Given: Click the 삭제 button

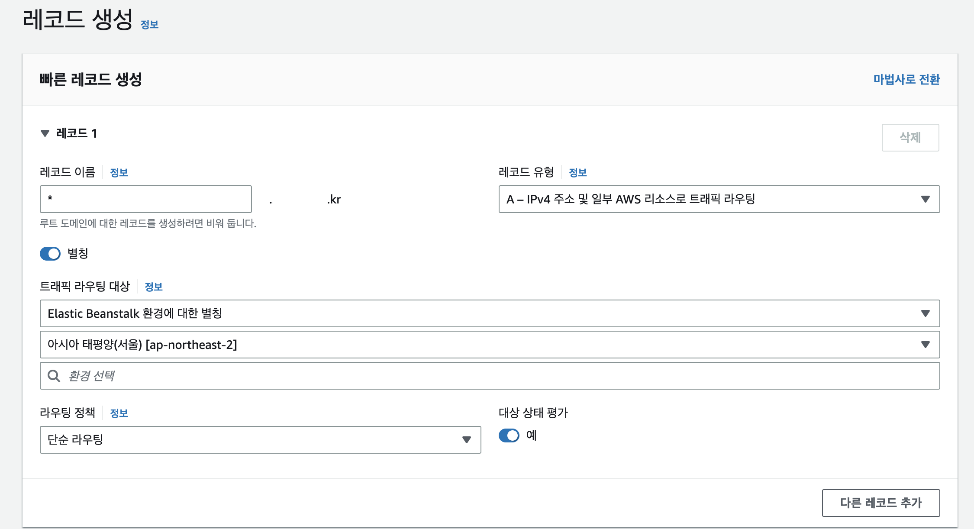Looking at the screenshot, I should point(910,138).
